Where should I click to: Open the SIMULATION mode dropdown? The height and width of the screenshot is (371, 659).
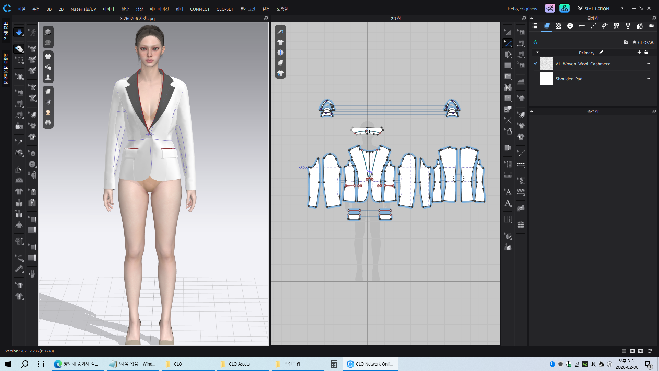coord(622,9)
